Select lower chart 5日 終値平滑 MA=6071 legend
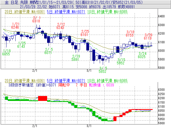The image size is (171, 129). click(x=66, y=81)
